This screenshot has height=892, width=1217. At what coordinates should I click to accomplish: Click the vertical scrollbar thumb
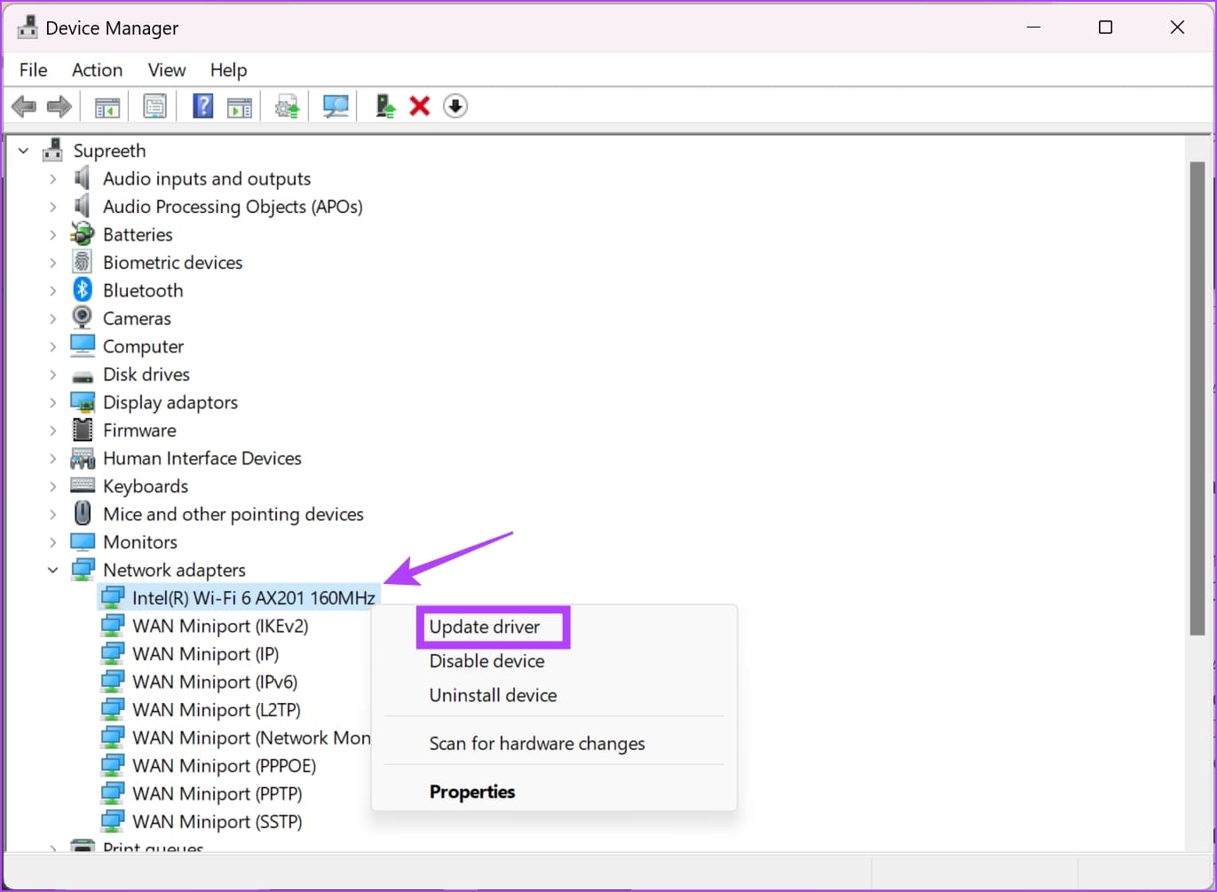1197,399
